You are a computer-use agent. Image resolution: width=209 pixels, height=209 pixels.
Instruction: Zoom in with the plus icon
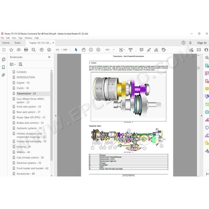click(98, 50)
